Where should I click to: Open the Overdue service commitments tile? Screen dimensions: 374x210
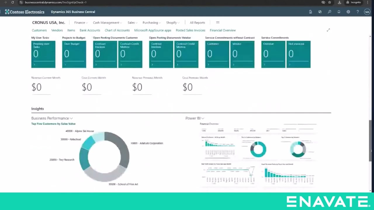[273, 54]
